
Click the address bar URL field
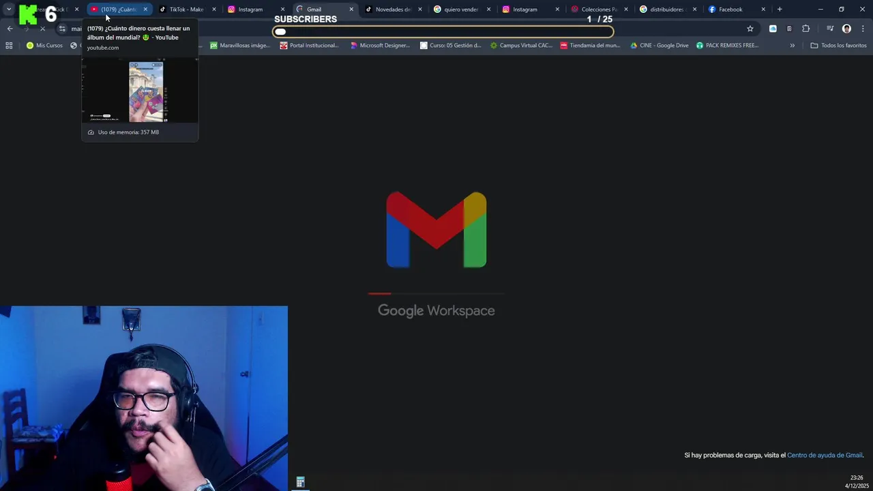(409, 29)
